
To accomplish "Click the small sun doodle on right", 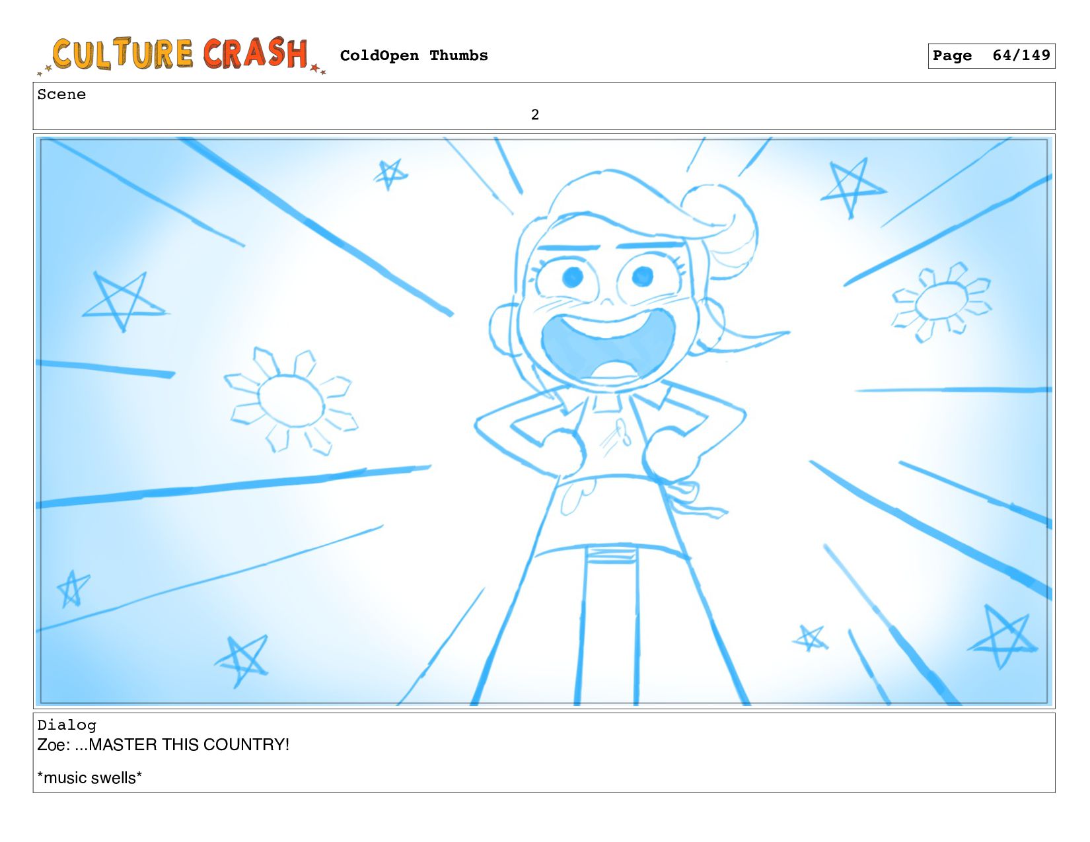I will [x=941, y=302].
